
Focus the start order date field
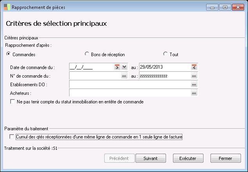click(91, 67)
